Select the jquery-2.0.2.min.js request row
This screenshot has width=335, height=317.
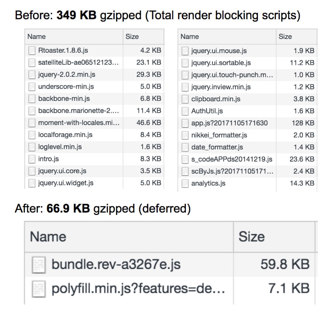click(x=67, y=75)
